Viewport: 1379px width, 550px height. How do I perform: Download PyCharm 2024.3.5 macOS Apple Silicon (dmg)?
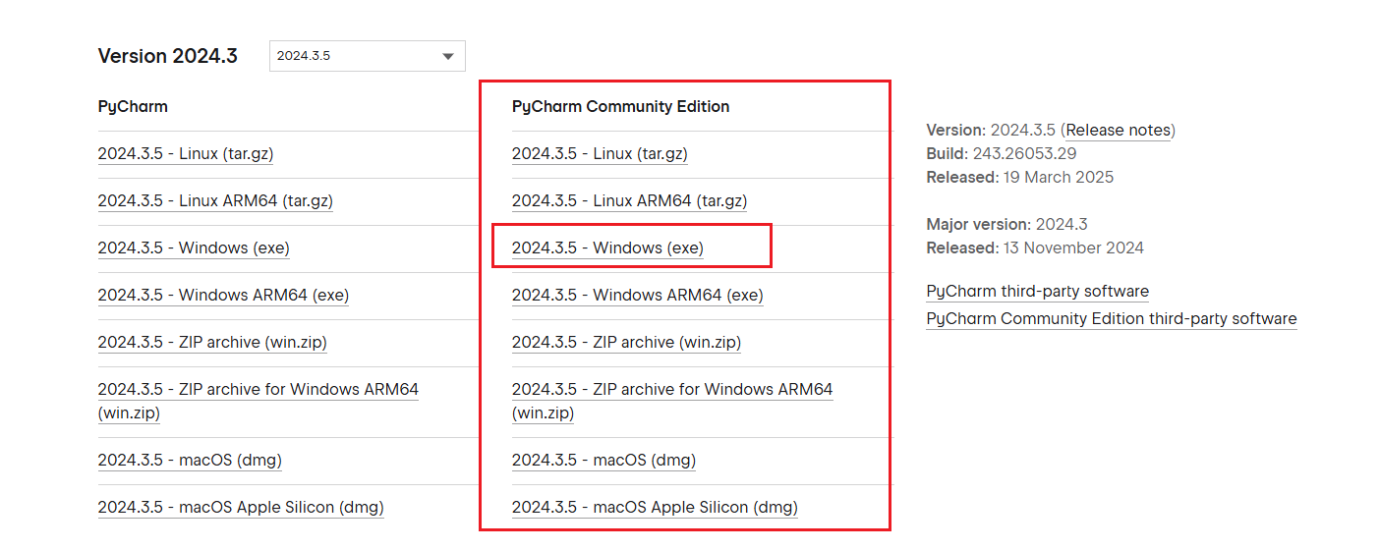[x=241, y=508]
